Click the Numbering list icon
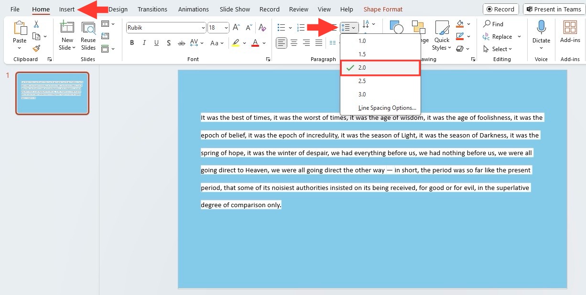Screen dimensions: 586x295 click(x=301, y=28)
